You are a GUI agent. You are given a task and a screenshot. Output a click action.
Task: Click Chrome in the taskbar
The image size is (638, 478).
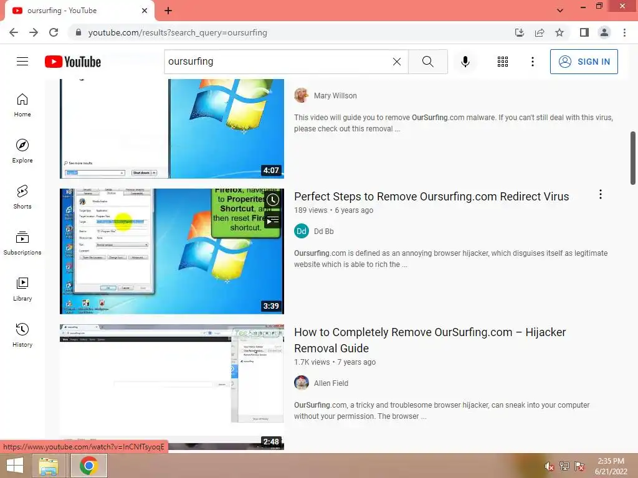click(x=88, y=466)
